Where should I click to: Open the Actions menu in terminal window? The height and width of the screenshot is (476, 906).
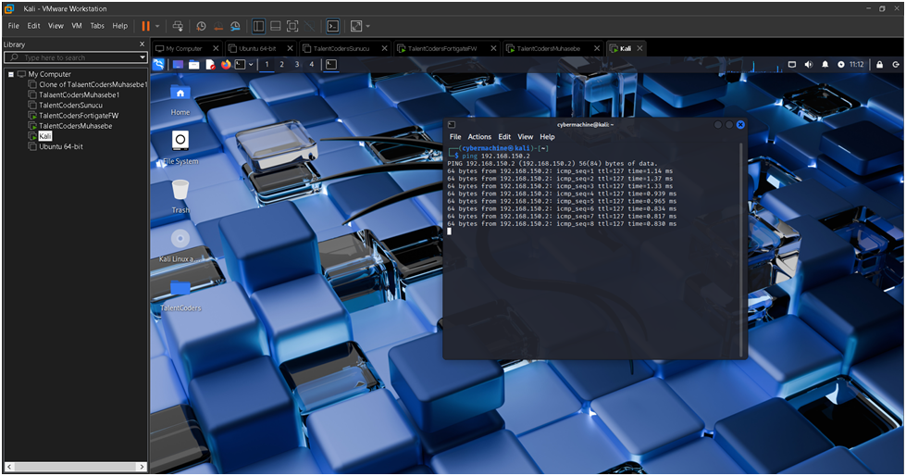point(479,137)
